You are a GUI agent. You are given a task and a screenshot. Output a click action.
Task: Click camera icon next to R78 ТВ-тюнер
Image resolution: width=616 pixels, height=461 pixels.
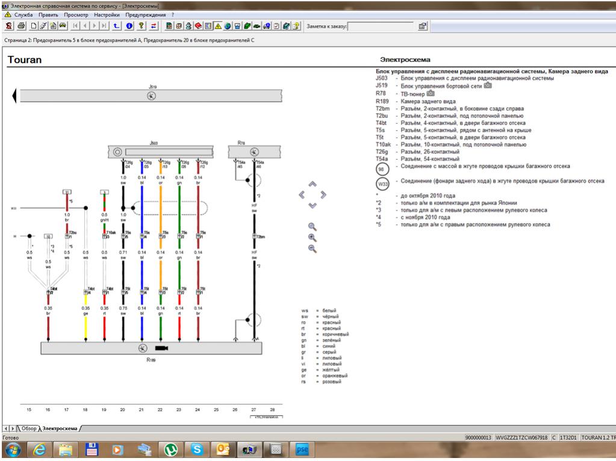[431, 93]
